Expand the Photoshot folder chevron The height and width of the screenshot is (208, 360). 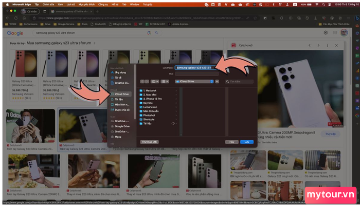pos(176,116)
